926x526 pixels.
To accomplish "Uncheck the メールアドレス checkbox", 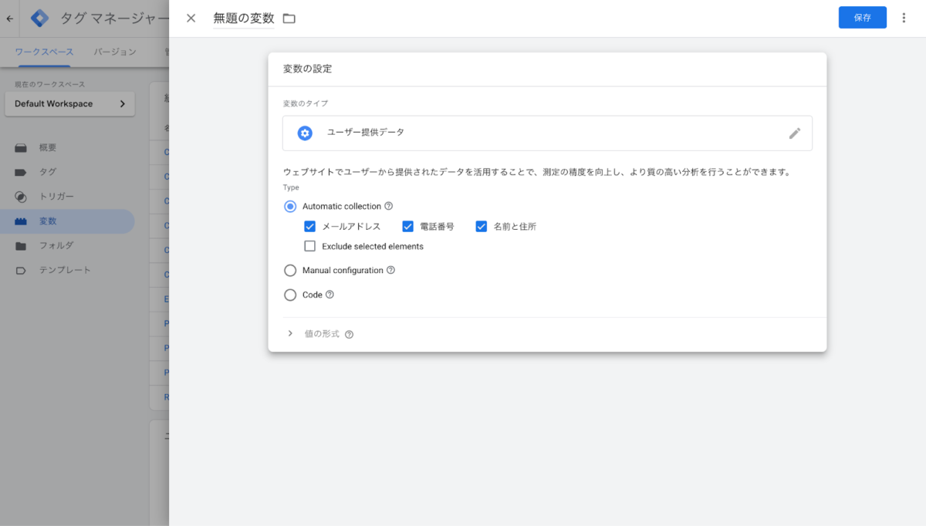I will coord(310,227).
